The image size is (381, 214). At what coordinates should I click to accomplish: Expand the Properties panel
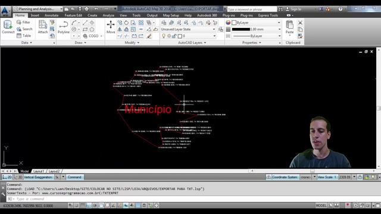[x=252, y=43]
